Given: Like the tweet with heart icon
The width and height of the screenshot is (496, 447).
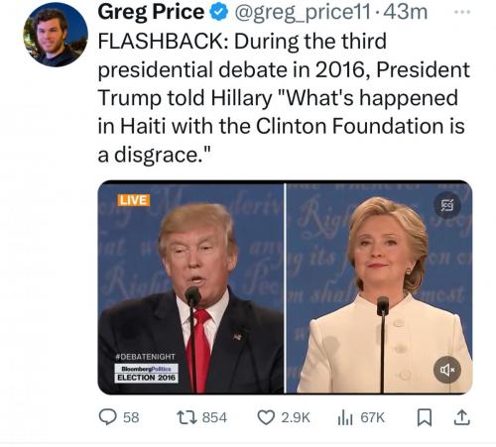Looking at the screenshot, I should pos(266,417).
